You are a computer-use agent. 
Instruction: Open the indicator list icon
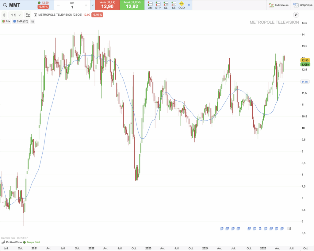tap(33, 21)
